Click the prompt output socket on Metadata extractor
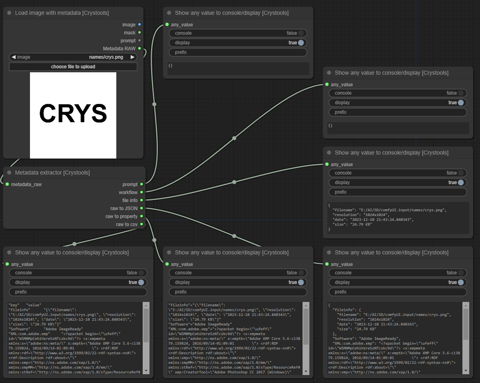480x383 pixels. (x=141, y=184)
